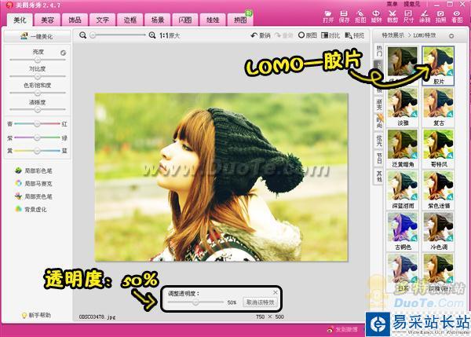Viewport: 471px width, 337px height.
Task: Click the 取消该特效 cancel effect button
Action: [260, 302]
